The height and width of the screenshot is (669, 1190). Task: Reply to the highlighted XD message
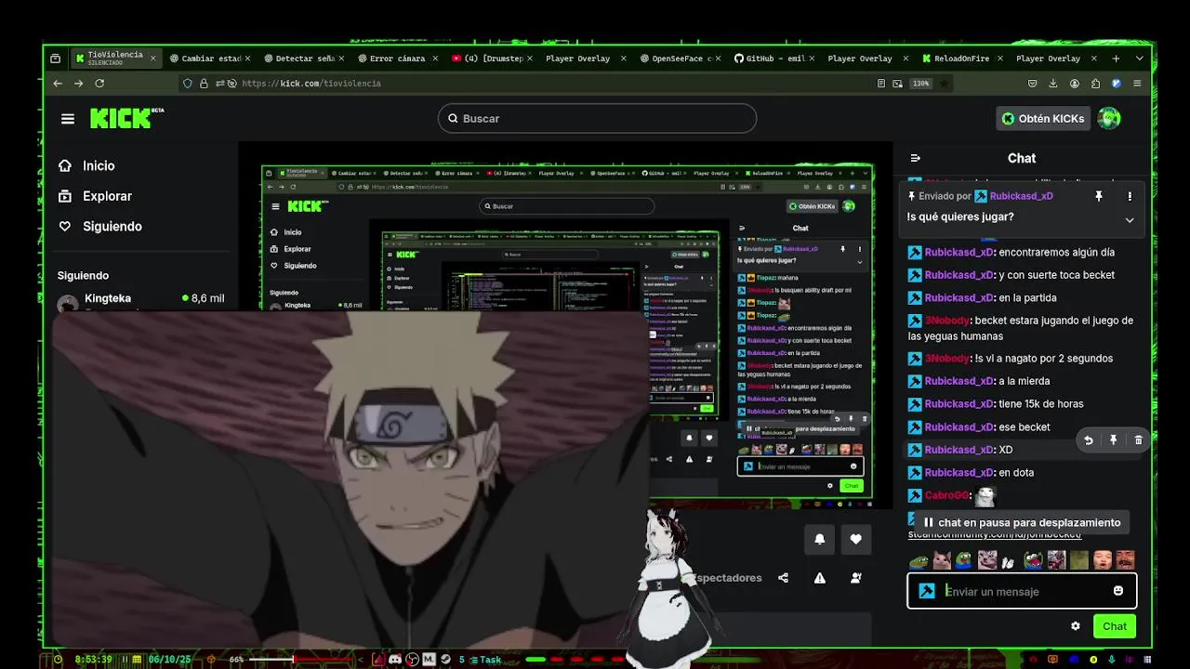point(1089,440)
